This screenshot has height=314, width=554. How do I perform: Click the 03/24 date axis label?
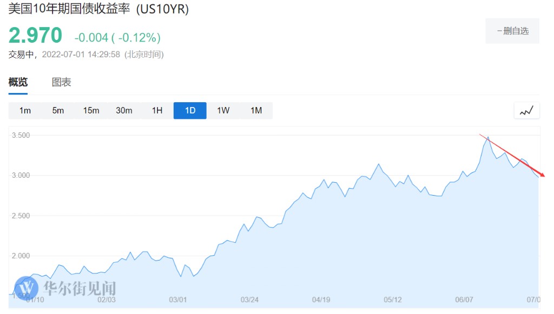tap(249, 299)
